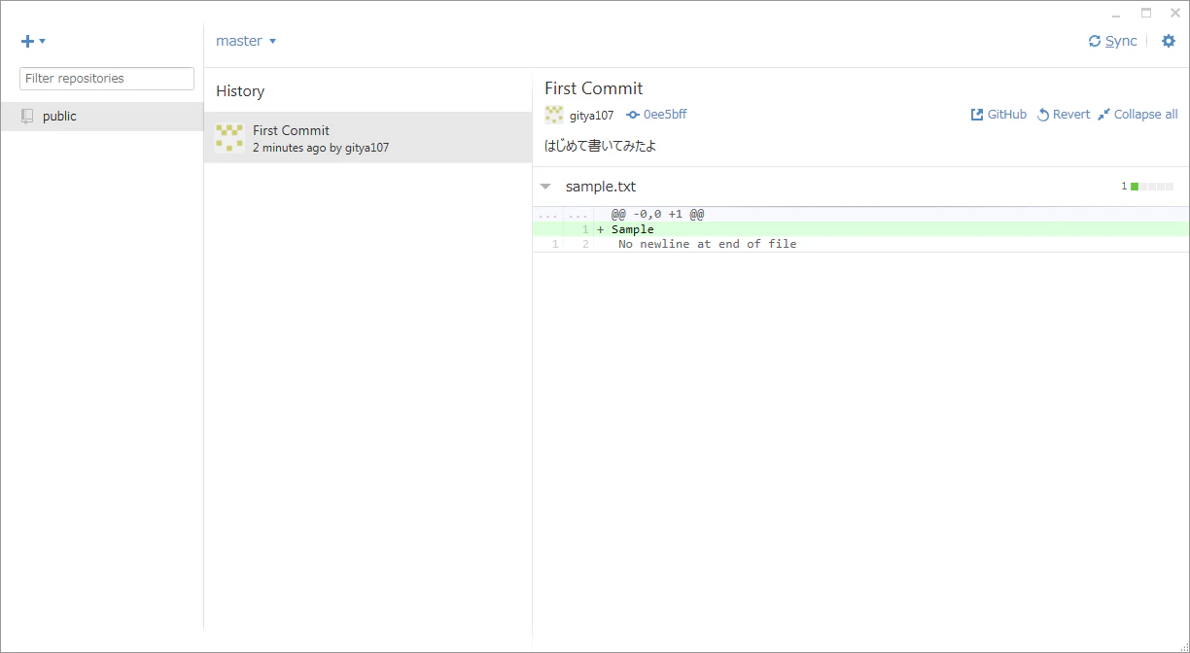This screenshot has height=653, width=1190.
Task: Click the added line '+ Sample'
Action: point(860,229)
